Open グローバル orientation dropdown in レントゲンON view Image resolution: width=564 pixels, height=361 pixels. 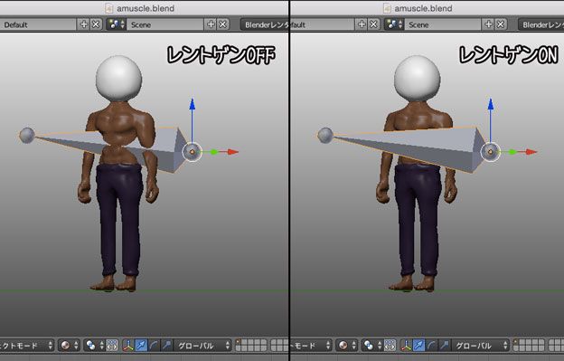tap(480, 346)
